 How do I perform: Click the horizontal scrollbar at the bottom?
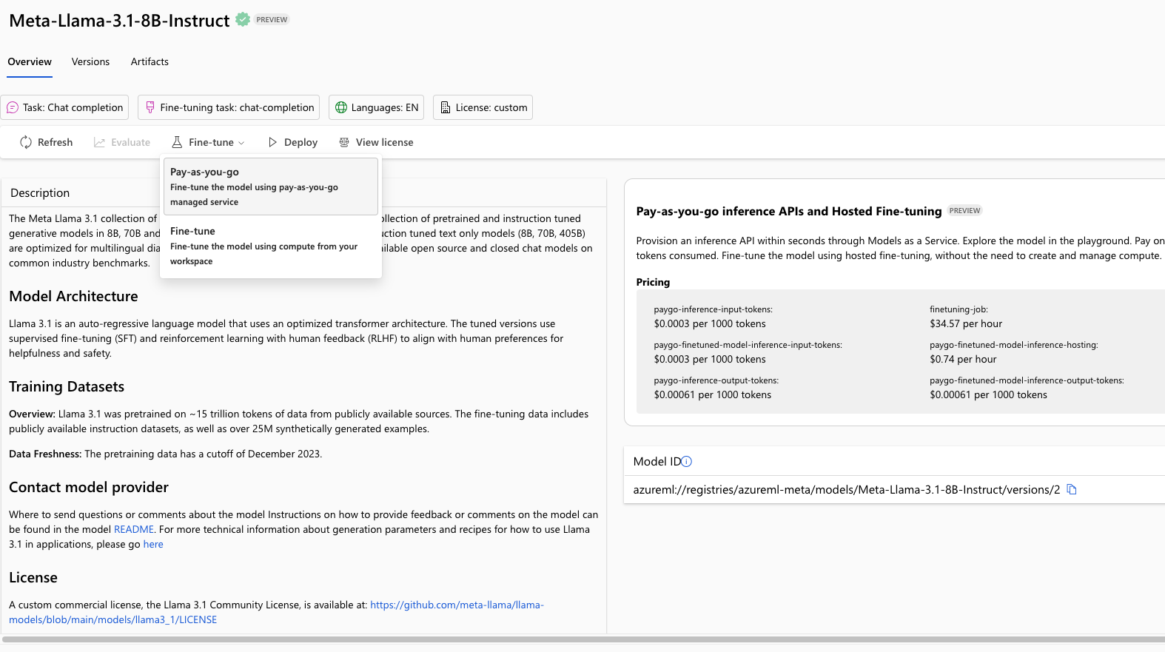(x=582, y=639)
